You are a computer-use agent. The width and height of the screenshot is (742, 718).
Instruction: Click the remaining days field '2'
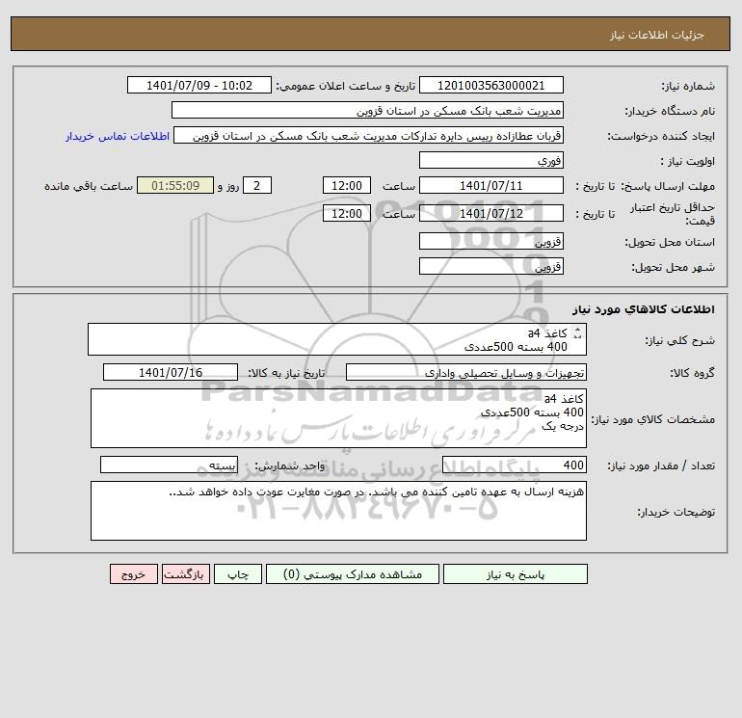coord(257,186)
